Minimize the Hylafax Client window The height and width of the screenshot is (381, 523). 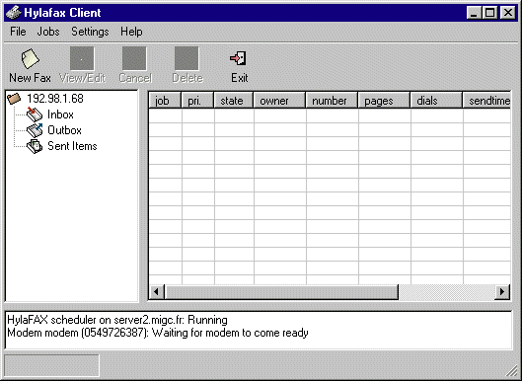[x=474, y=13]
